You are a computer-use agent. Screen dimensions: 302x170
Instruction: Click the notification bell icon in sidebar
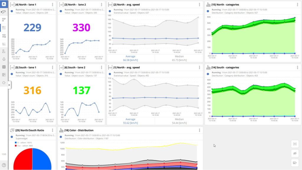[x=4, y=59]
